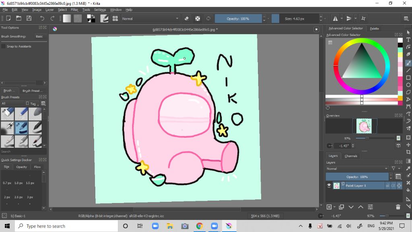
Task: Click the Search field under brush presets
Action: pyautogui.click(x=23, y=151)
